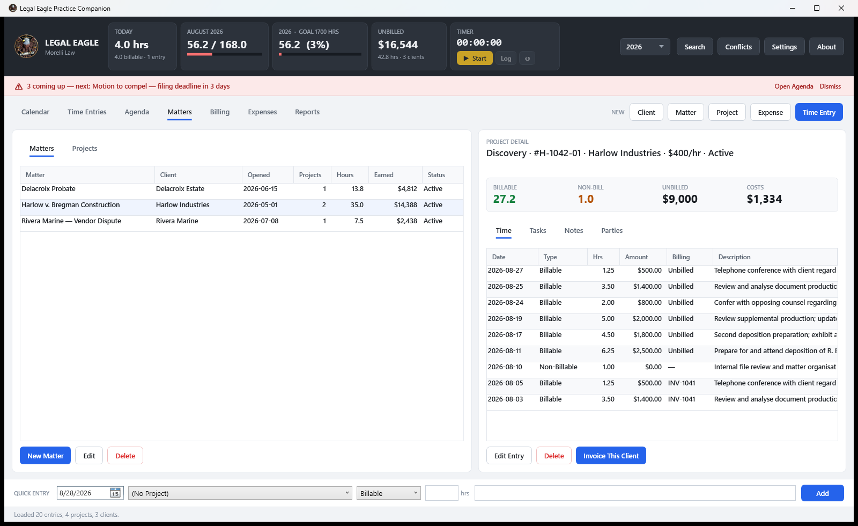Start the timer
This screenshot has height=526, width=858.
tap(475, 59)
